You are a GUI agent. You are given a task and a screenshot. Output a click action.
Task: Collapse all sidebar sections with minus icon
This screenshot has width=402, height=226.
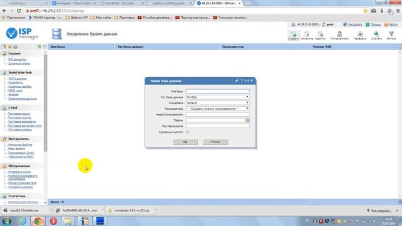pos(45,46)
